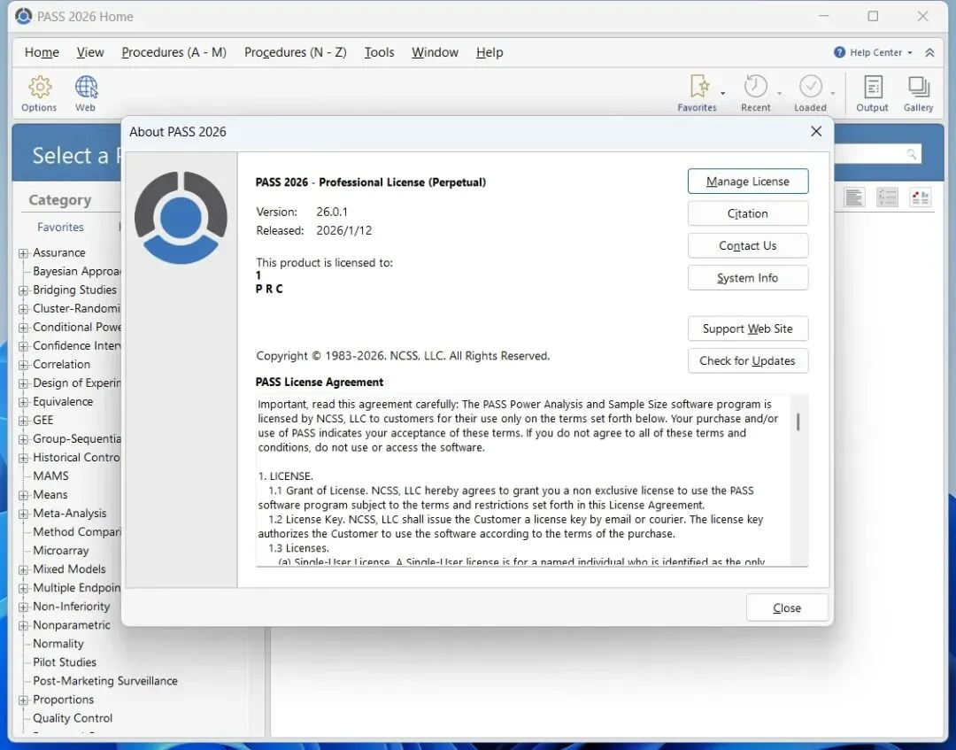Open the Favorites star icon
This screenshot has height=750, width=956.
(699, 86)
